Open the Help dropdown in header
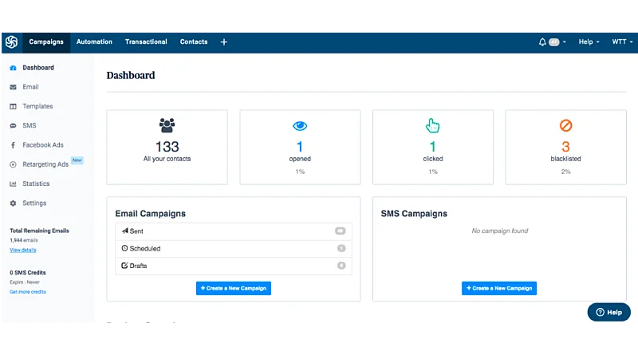Image resolution: width=638 pixels, height=359 pixels. [x=589, y=42]
